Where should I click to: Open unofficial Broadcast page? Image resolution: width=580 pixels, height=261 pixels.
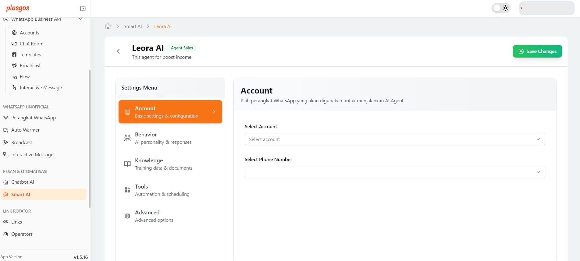(x=22, y=142)
